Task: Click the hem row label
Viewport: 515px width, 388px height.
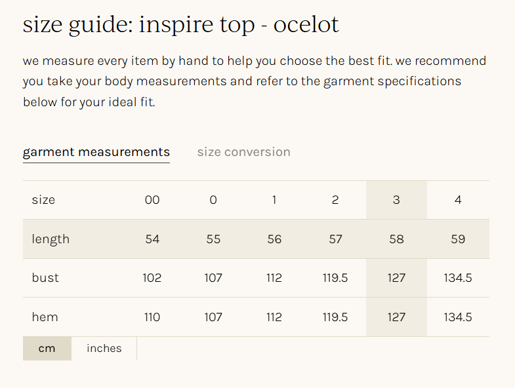Action: [x=45, y=317]
